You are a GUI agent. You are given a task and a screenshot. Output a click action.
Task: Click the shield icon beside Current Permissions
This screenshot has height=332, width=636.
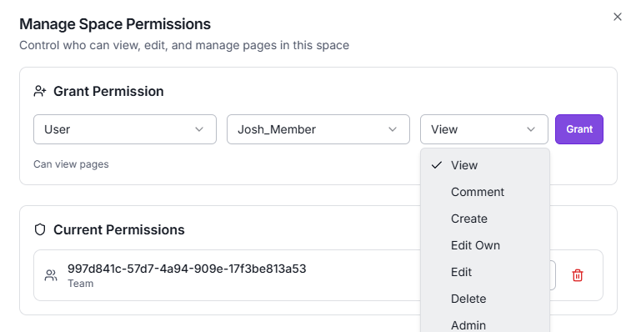[x=40, y=229]
